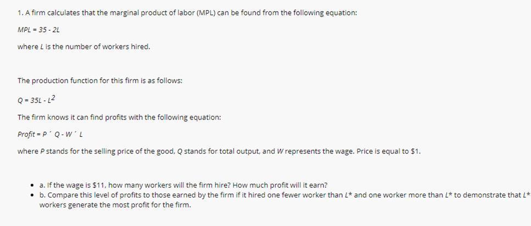Click 'workers generate the most profit for the firm.'
531x226 pixels.
click(115, 205)
